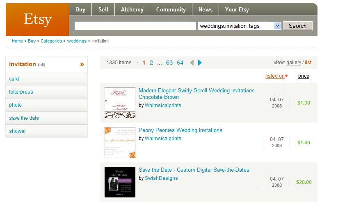Select letterpress subcategory
Viewport: 338px width, 206px height.
21,92
